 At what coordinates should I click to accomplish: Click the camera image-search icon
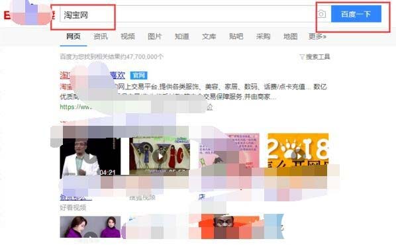[321, 14]
